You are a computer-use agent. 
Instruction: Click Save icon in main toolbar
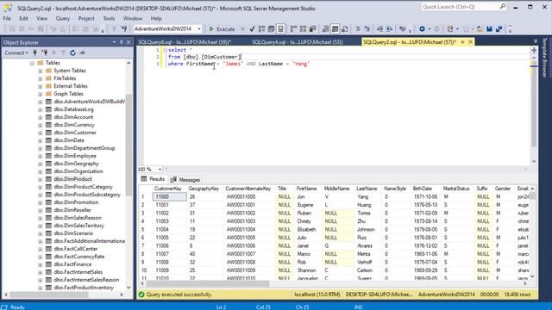(x=489, y=29)
